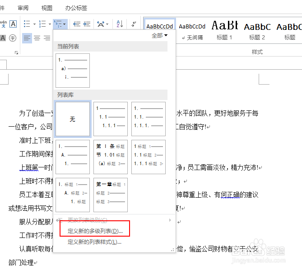
Task: Click document text 认真听取每
Action: [x=36, y=249]
